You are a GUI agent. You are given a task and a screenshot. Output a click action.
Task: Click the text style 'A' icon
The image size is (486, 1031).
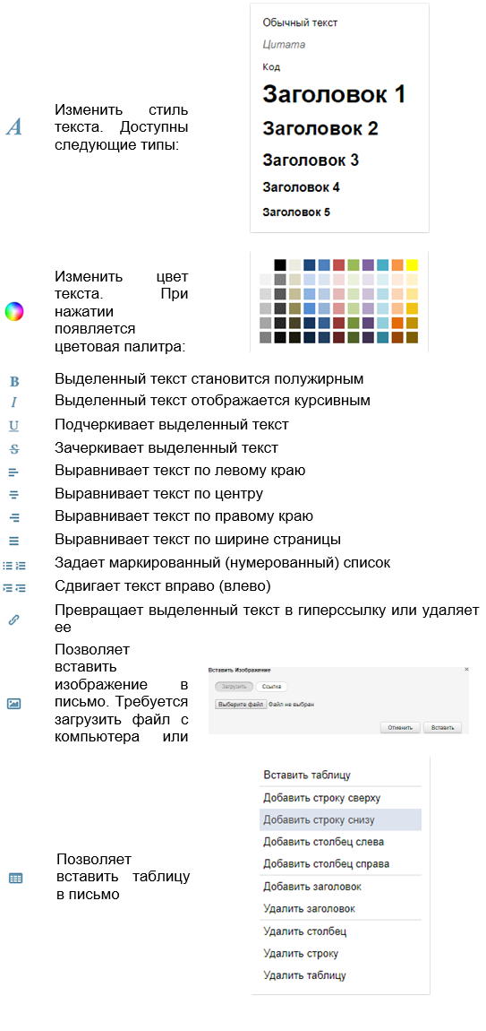[x=13, y=127]
